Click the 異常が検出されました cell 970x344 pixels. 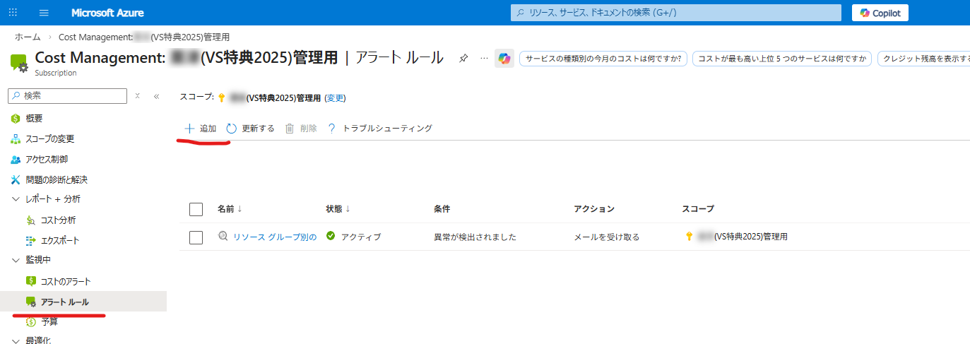475,237
